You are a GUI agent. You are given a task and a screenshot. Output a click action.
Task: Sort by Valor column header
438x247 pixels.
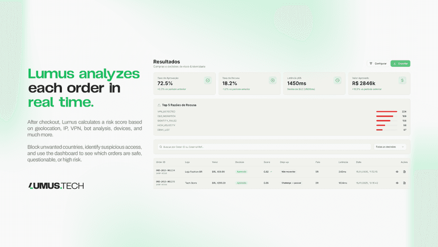click(x=215, y=162)
